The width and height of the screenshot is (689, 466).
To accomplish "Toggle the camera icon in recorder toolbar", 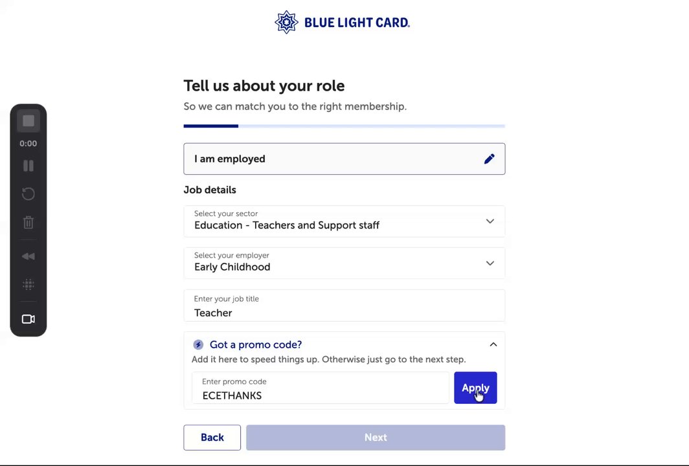I will 28,319.
